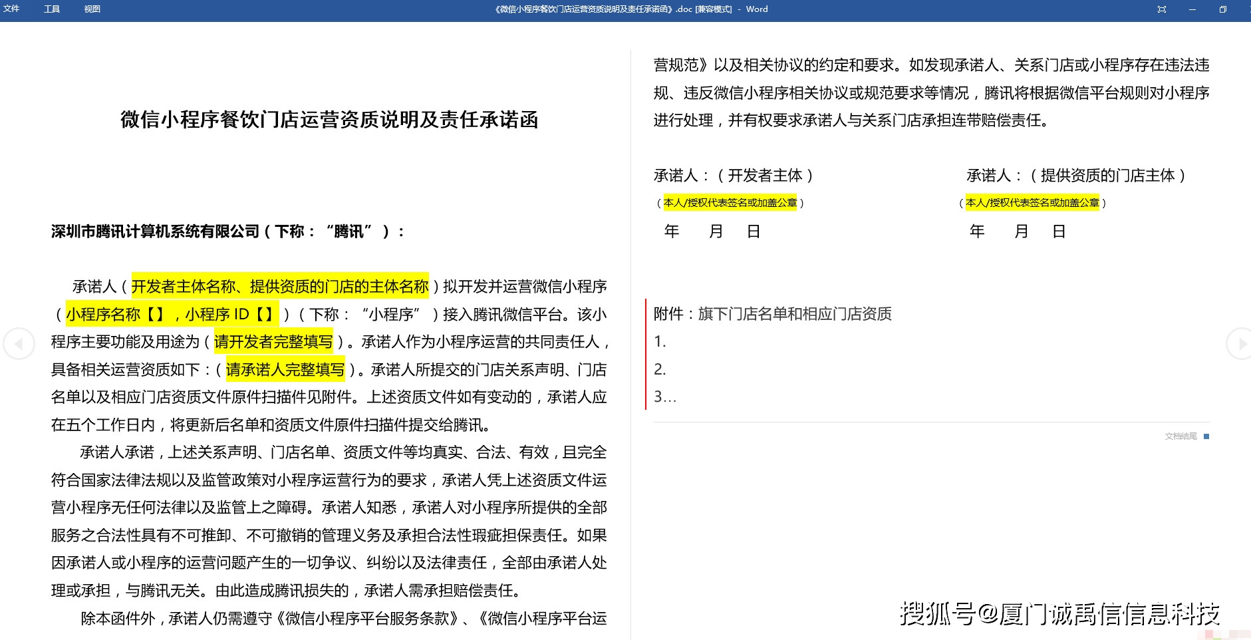Image resolution: width=1251 pixels, height=640 pixels.
Task: Minimize the Word window
Action: coord(1192,9)
